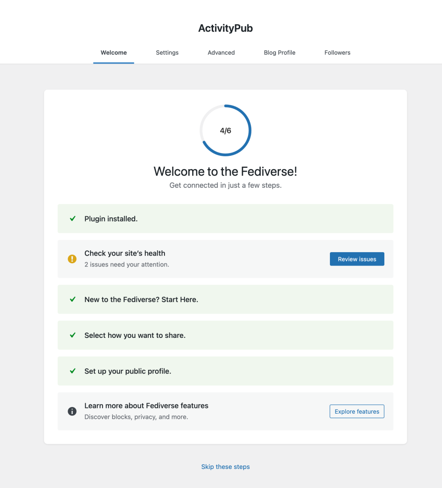The height and width of the screenshot is (488, 442).
Task: Click the ActivityPub page title
Action: [x=226, y=28]
